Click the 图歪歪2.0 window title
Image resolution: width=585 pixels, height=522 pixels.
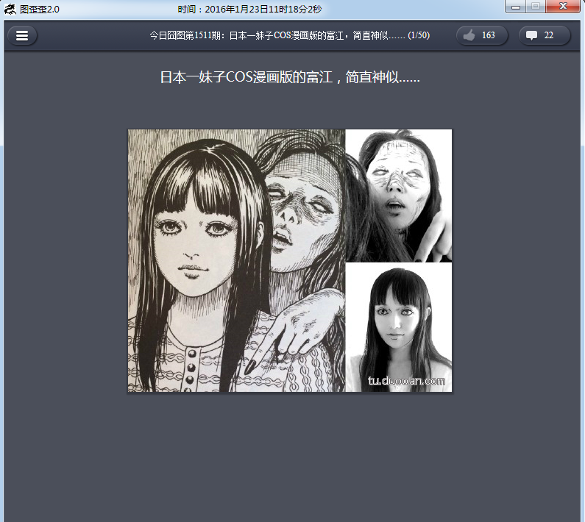pos(40,10)
